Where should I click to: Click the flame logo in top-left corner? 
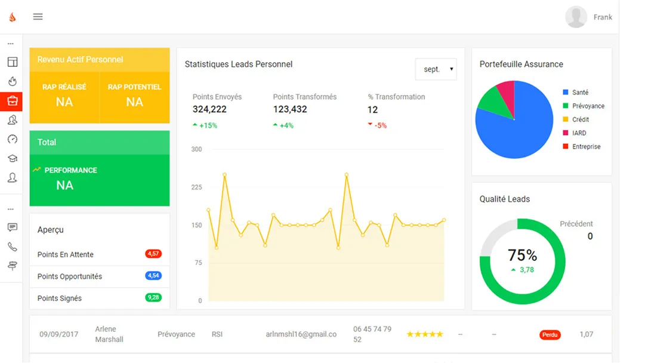point(12,17)
